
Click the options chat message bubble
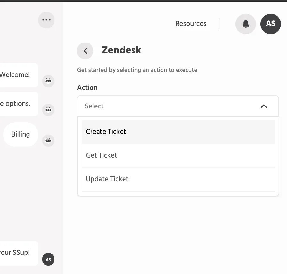tap(18, 104)
